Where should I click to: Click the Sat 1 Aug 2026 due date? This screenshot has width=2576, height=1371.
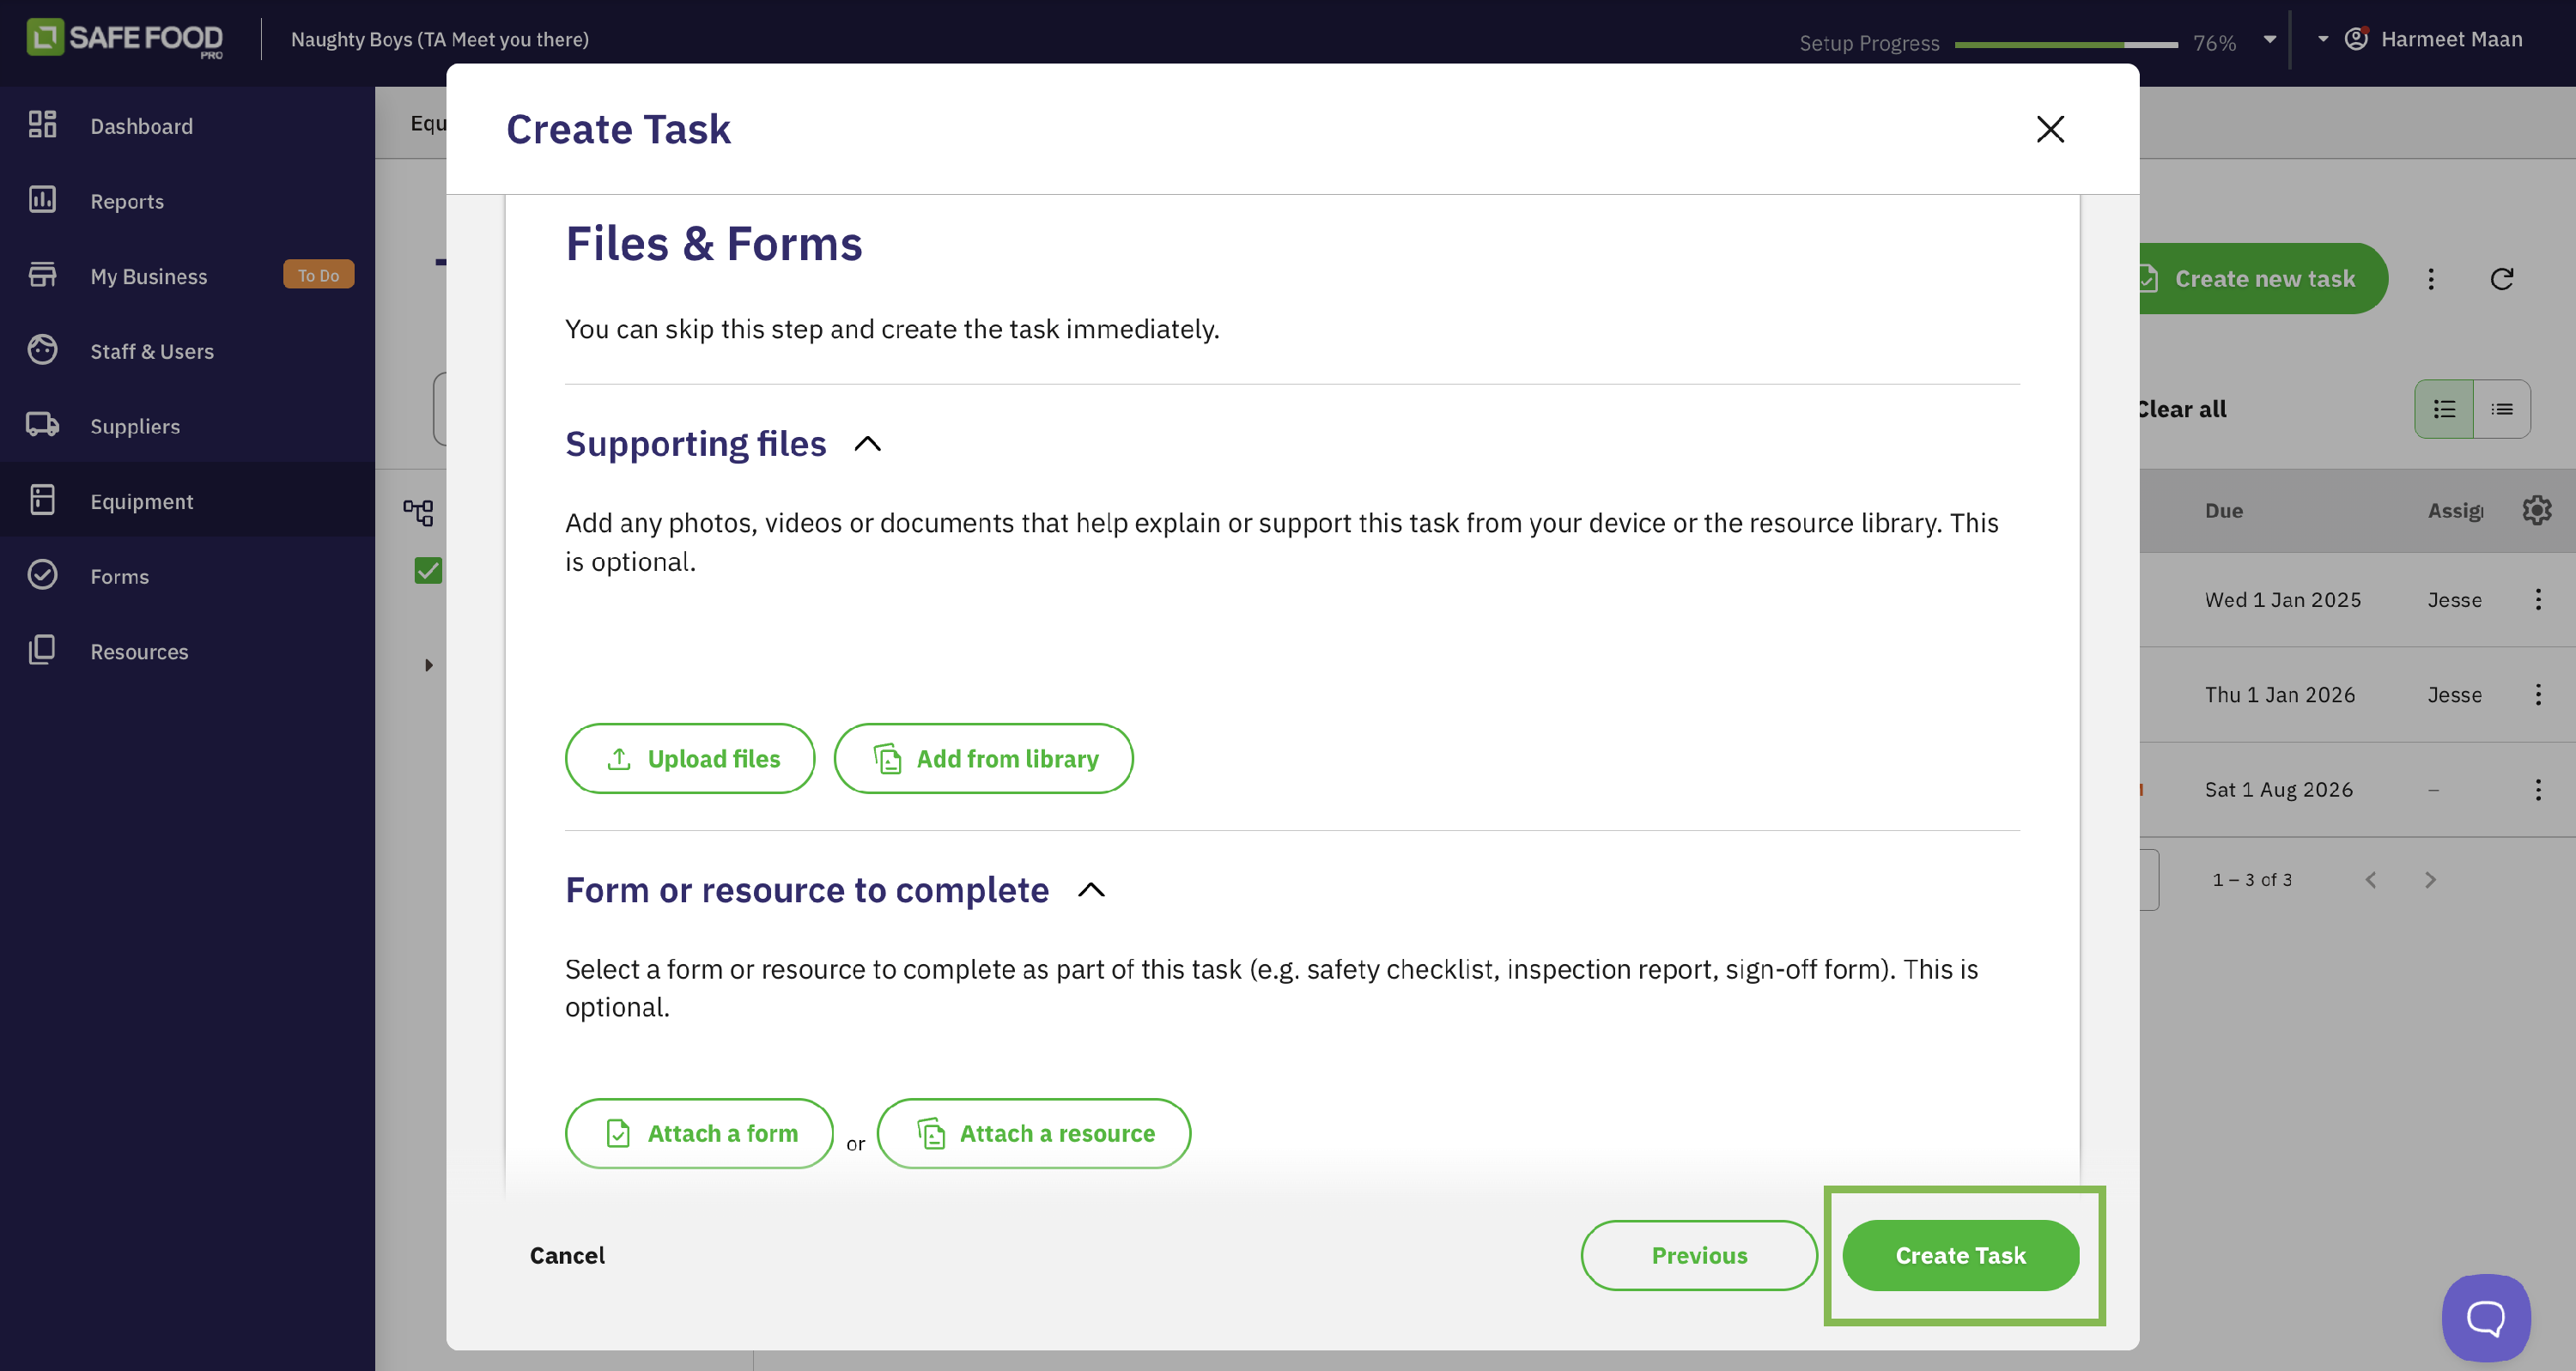[x=2279, y=789]
